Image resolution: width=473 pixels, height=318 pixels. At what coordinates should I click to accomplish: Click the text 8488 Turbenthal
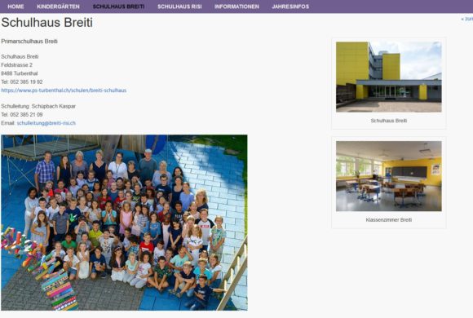tap(20, 73)
